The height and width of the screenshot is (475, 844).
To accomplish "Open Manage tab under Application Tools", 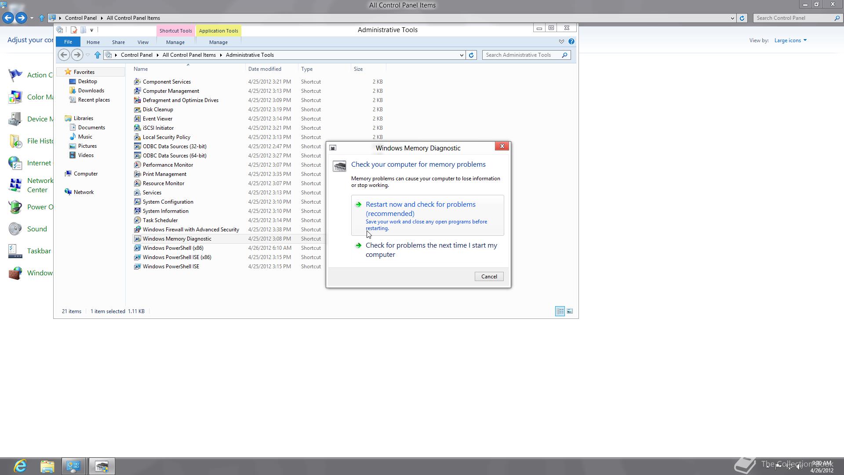I will point(218,42).
